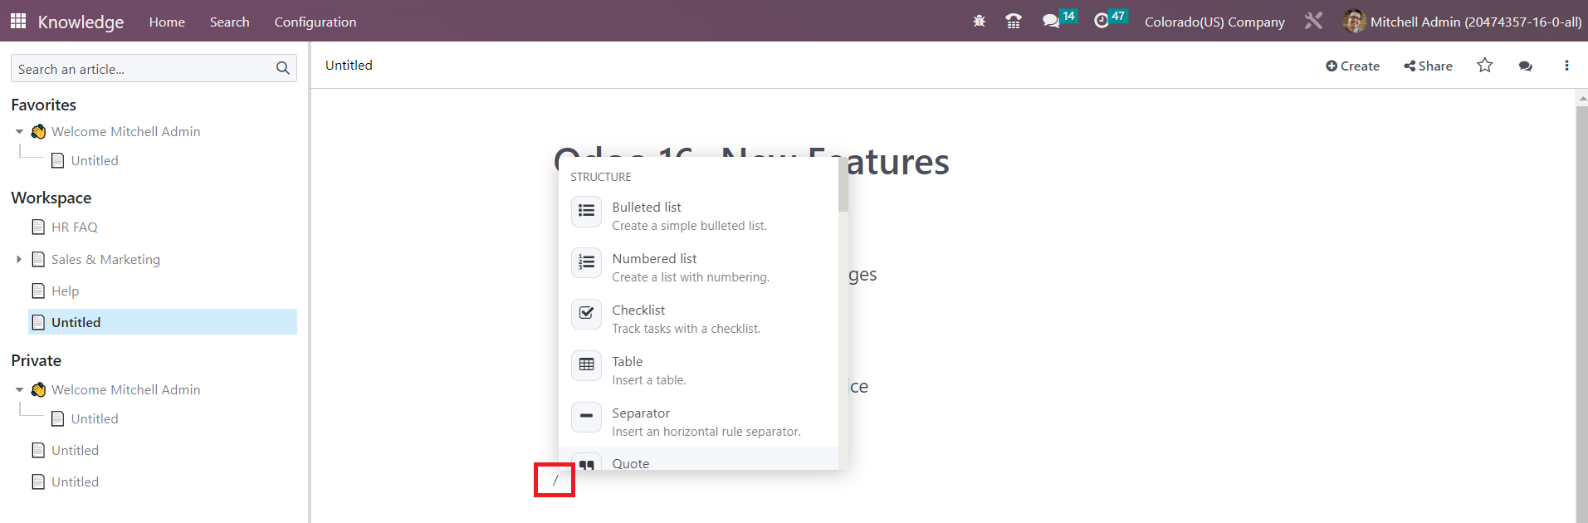Screen dimensions: 1588x523
Task: Click the Separator command icon
Action: pos(586,417)
